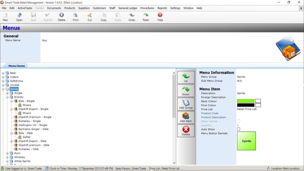This screenshot has height=171, width=304.
Task: Select the Open icon in the toolbar
Action: click(x=20, y=17)
